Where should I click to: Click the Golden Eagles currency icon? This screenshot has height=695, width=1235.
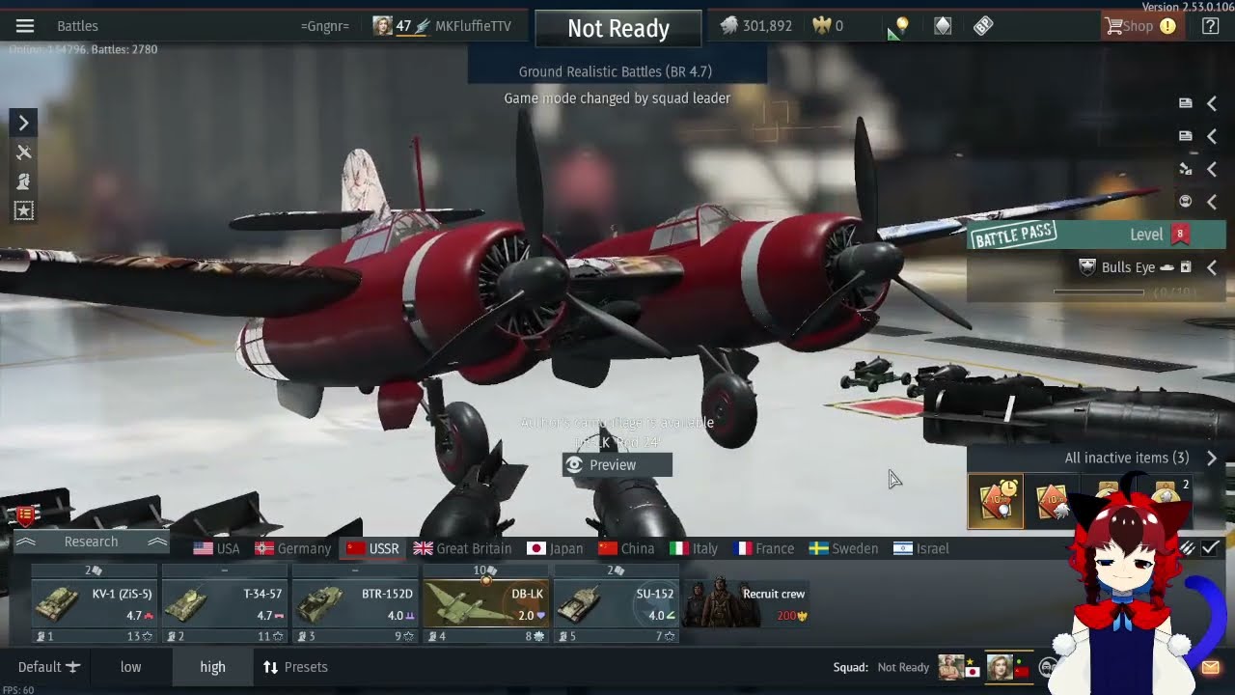coord(822,26)
